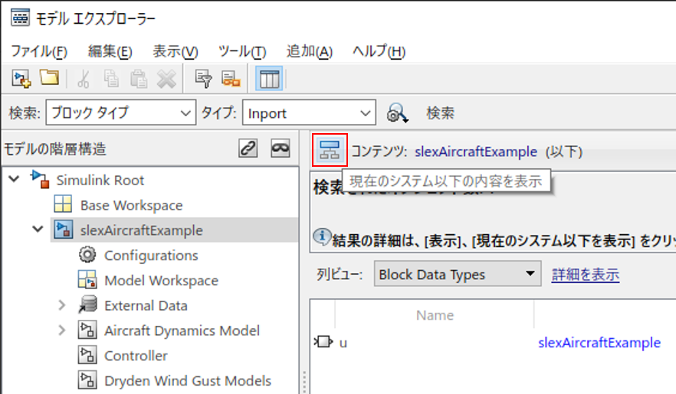The width and height of the screenshot is (676, 394).
Task: Open the 追加(A) menu
Action: click(310, 51)
